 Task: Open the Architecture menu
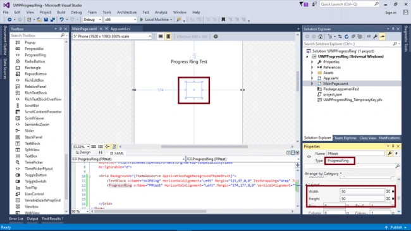126,12
